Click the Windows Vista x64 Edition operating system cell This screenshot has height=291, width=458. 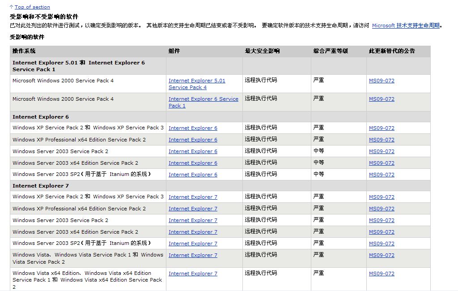[x=88, y=279]
